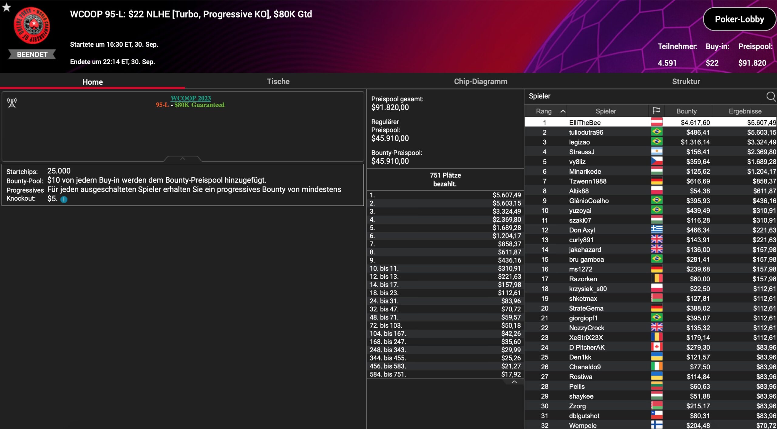This screenshot has width=777, height=429.
Task: Collapse the tournament banner panel
Action: [x=182, y=159]
